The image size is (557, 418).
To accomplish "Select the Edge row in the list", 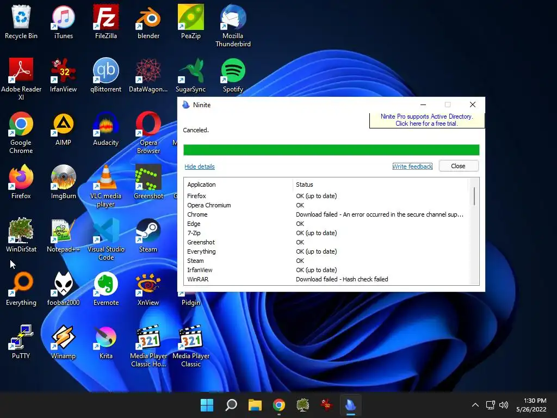I will click(327, 224).
